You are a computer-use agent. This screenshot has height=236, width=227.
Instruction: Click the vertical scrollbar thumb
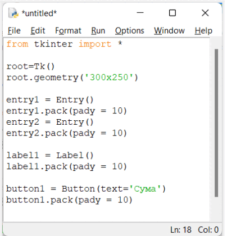(216, 123)
